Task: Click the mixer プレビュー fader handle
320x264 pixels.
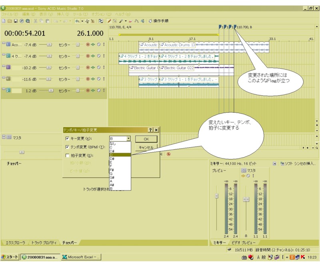Action: coord(216,196)
